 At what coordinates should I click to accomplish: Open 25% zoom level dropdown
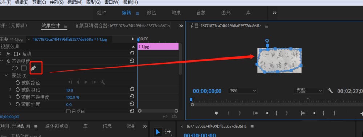pyautogui.click(x=242, y=91)
